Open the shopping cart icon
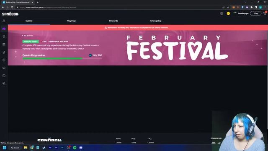 point(265,13)
